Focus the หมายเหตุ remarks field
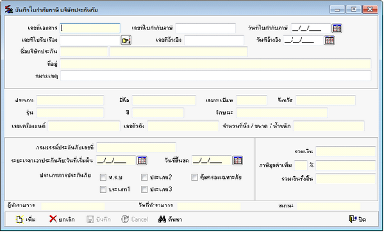This screenshot has height=232, width=384. (x=215, y=76)
